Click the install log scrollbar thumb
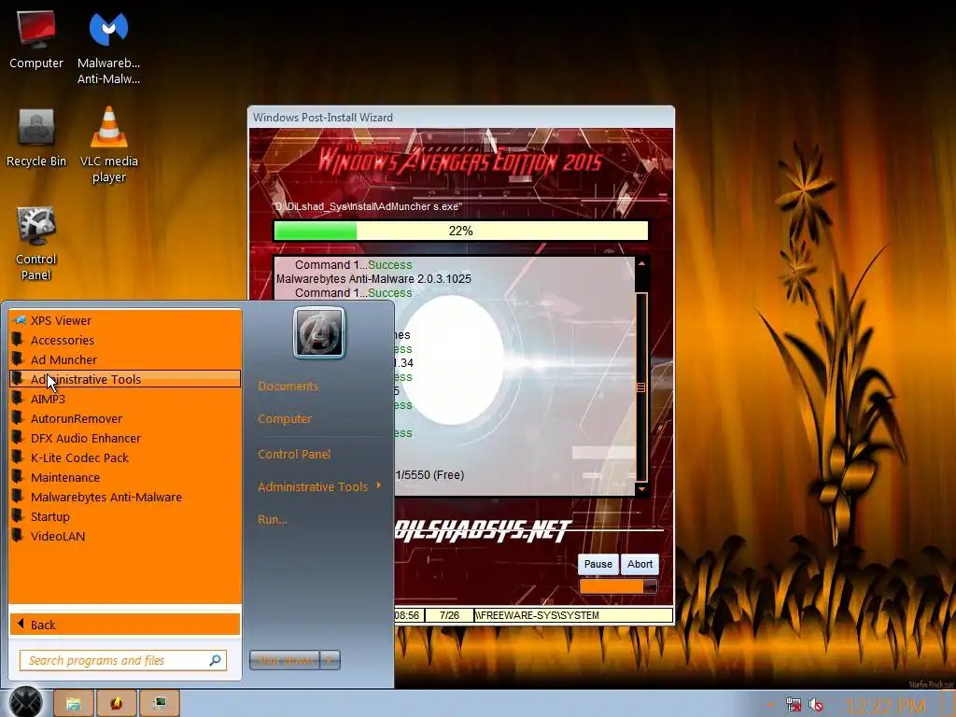The height and width of the screenshot is (717, 956). click(640, 387)
